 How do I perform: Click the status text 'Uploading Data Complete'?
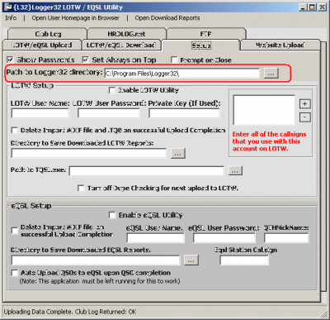click(70, 312)
